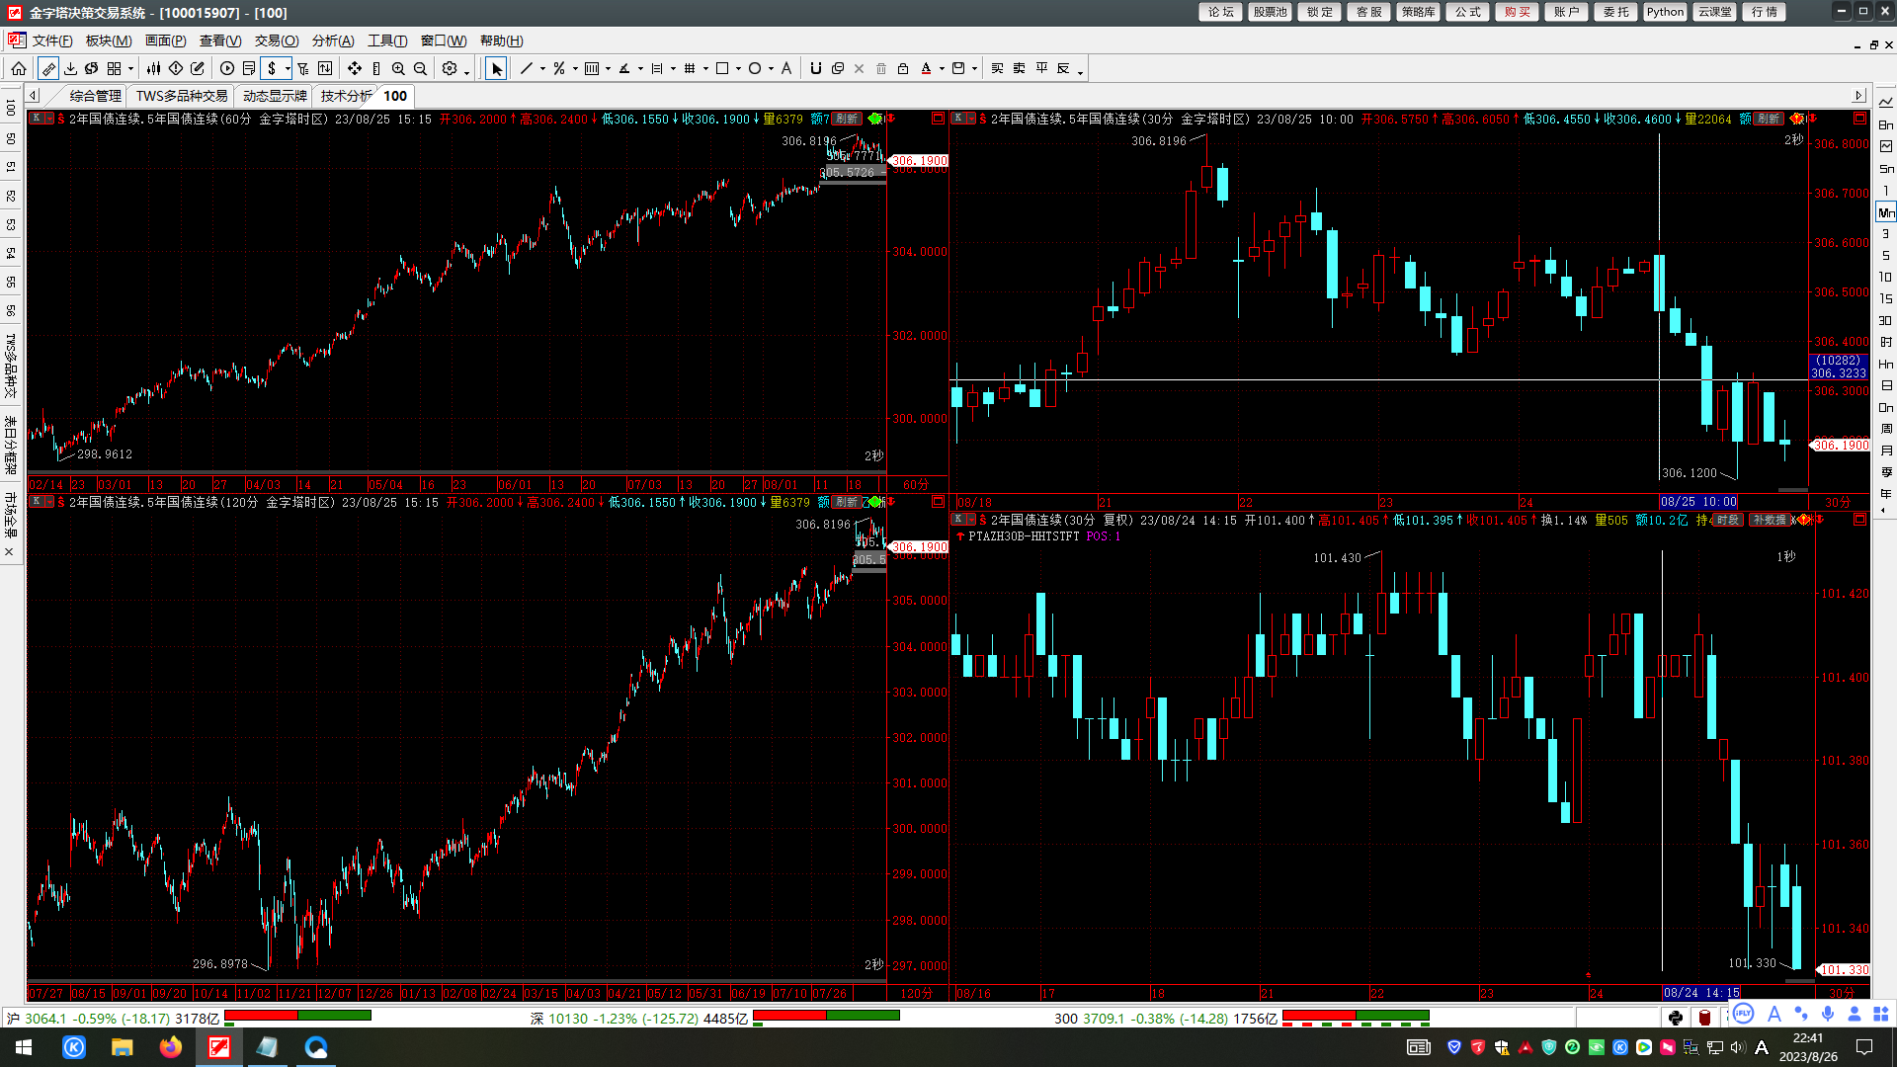Screen dimensions: 1897x1067
Task: Click the 策略库 button in title bar
Action: (1418, 12)
